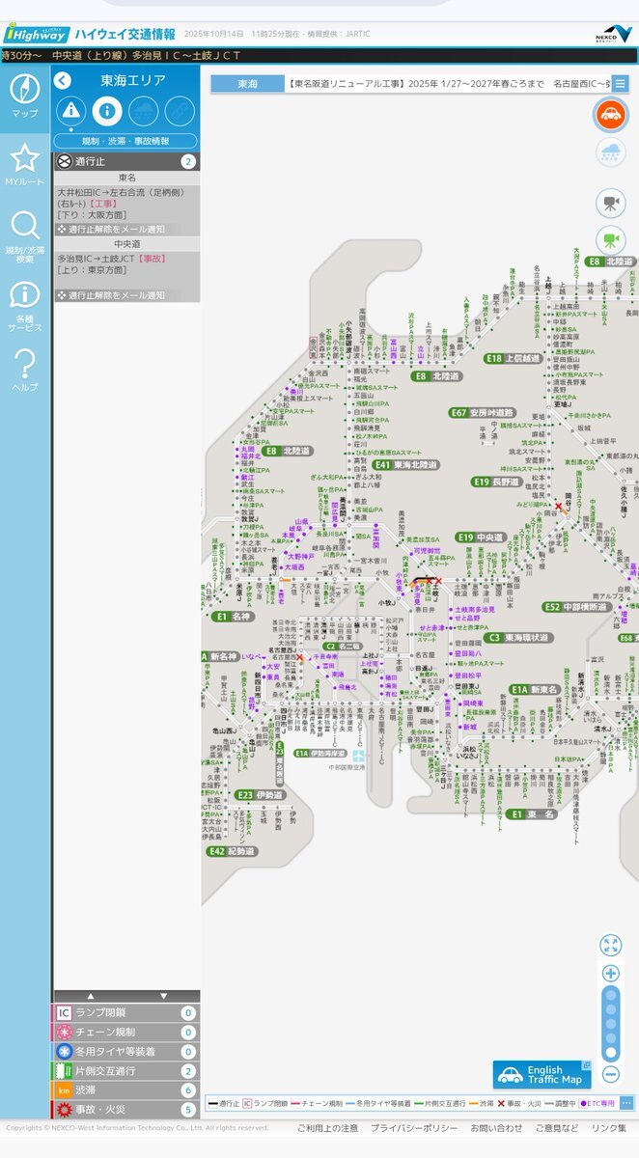639x1158 pixels.
Task: Click the gray live camera icon
Action: click(610, 203)
